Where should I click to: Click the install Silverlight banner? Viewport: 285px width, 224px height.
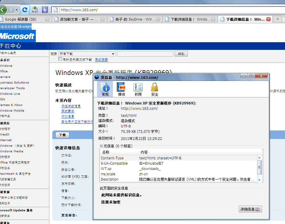click(x=16, y=27)
